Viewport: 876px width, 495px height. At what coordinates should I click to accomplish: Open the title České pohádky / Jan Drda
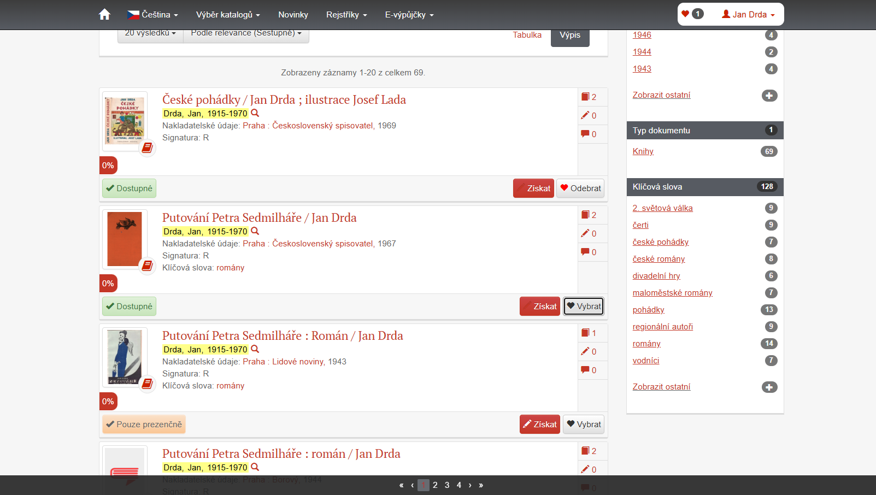[284, 99]
